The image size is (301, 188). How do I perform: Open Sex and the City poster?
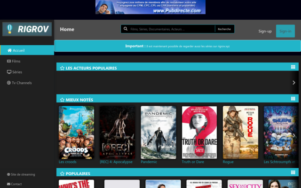(245, 184)
